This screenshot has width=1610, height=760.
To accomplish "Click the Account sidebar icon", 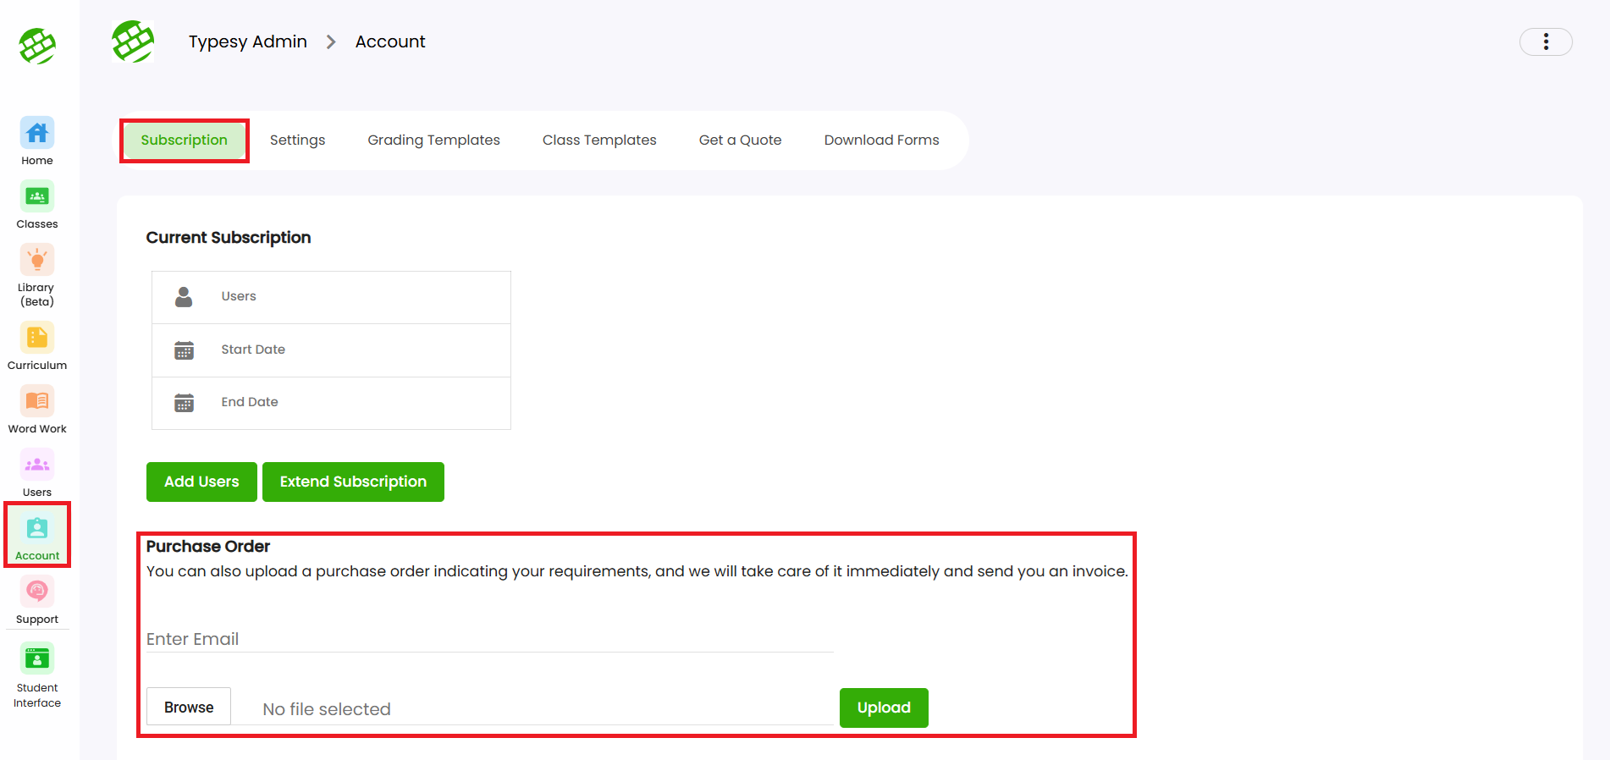I will click(x=37, y=536).
